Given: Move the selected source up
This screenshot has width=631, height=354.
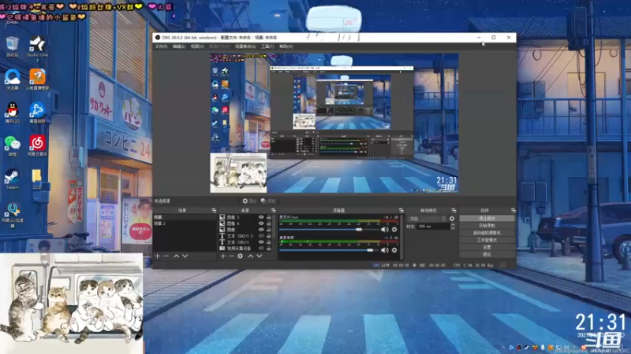Looking at the screenshot, I should pyautogui.click(x=250, y=256).
